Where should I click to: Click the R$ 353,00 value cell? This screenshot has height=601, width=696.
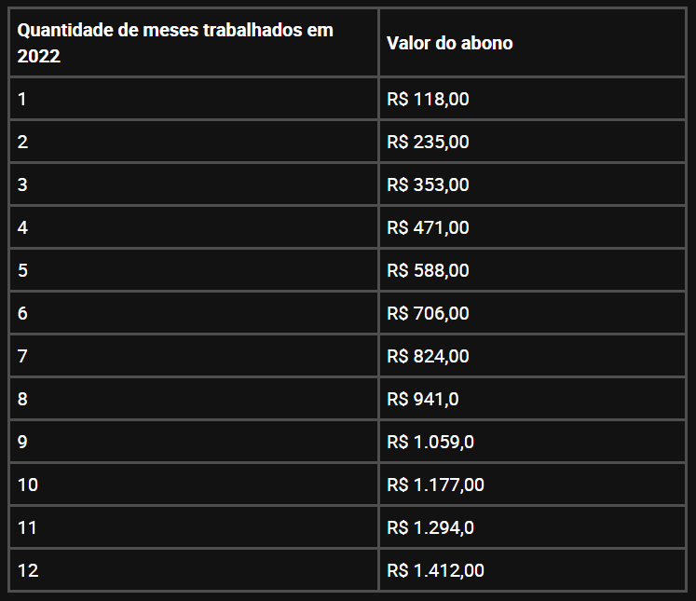coord(428,184)
